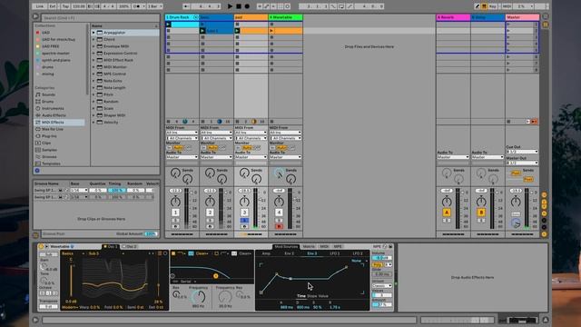This screenshot has height=327, width=581.
Task: Stop all clips from Master track
Action: pyautogui.click(x=508, y=122)
